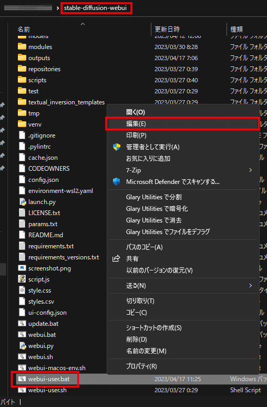Image resolution: width=267 pixels, height=407 pixels.
Task: Click the venv folder icon
Action: click(22, 124)
